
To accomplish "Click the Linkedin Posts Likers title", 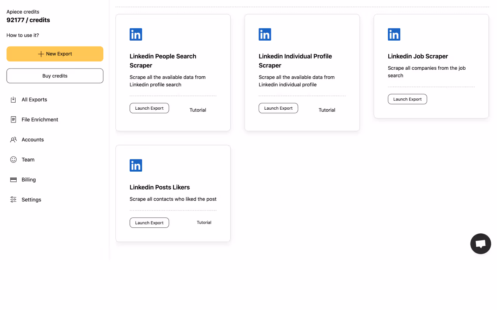I will click(x=160, y=187).
